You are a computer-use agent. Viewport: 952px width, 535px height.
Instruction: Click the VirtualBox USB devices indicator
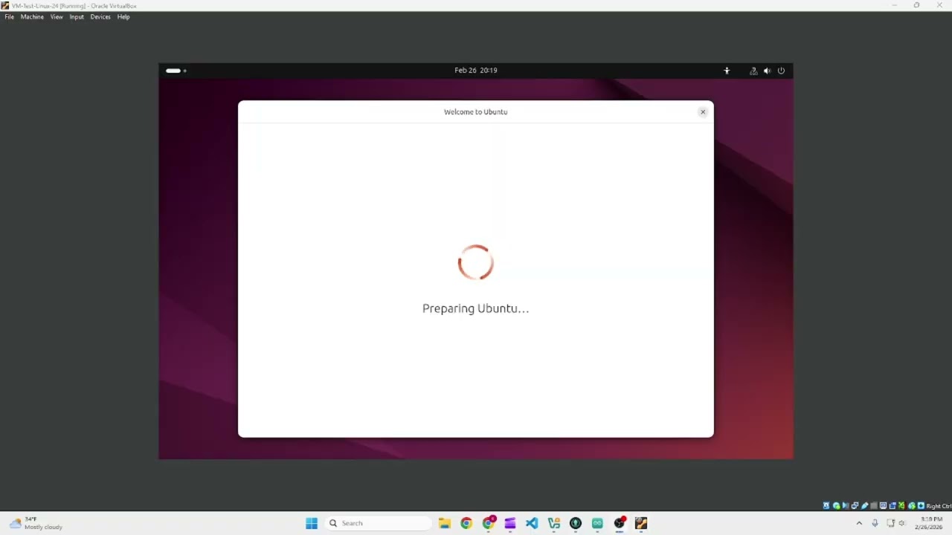pos(864,506)
